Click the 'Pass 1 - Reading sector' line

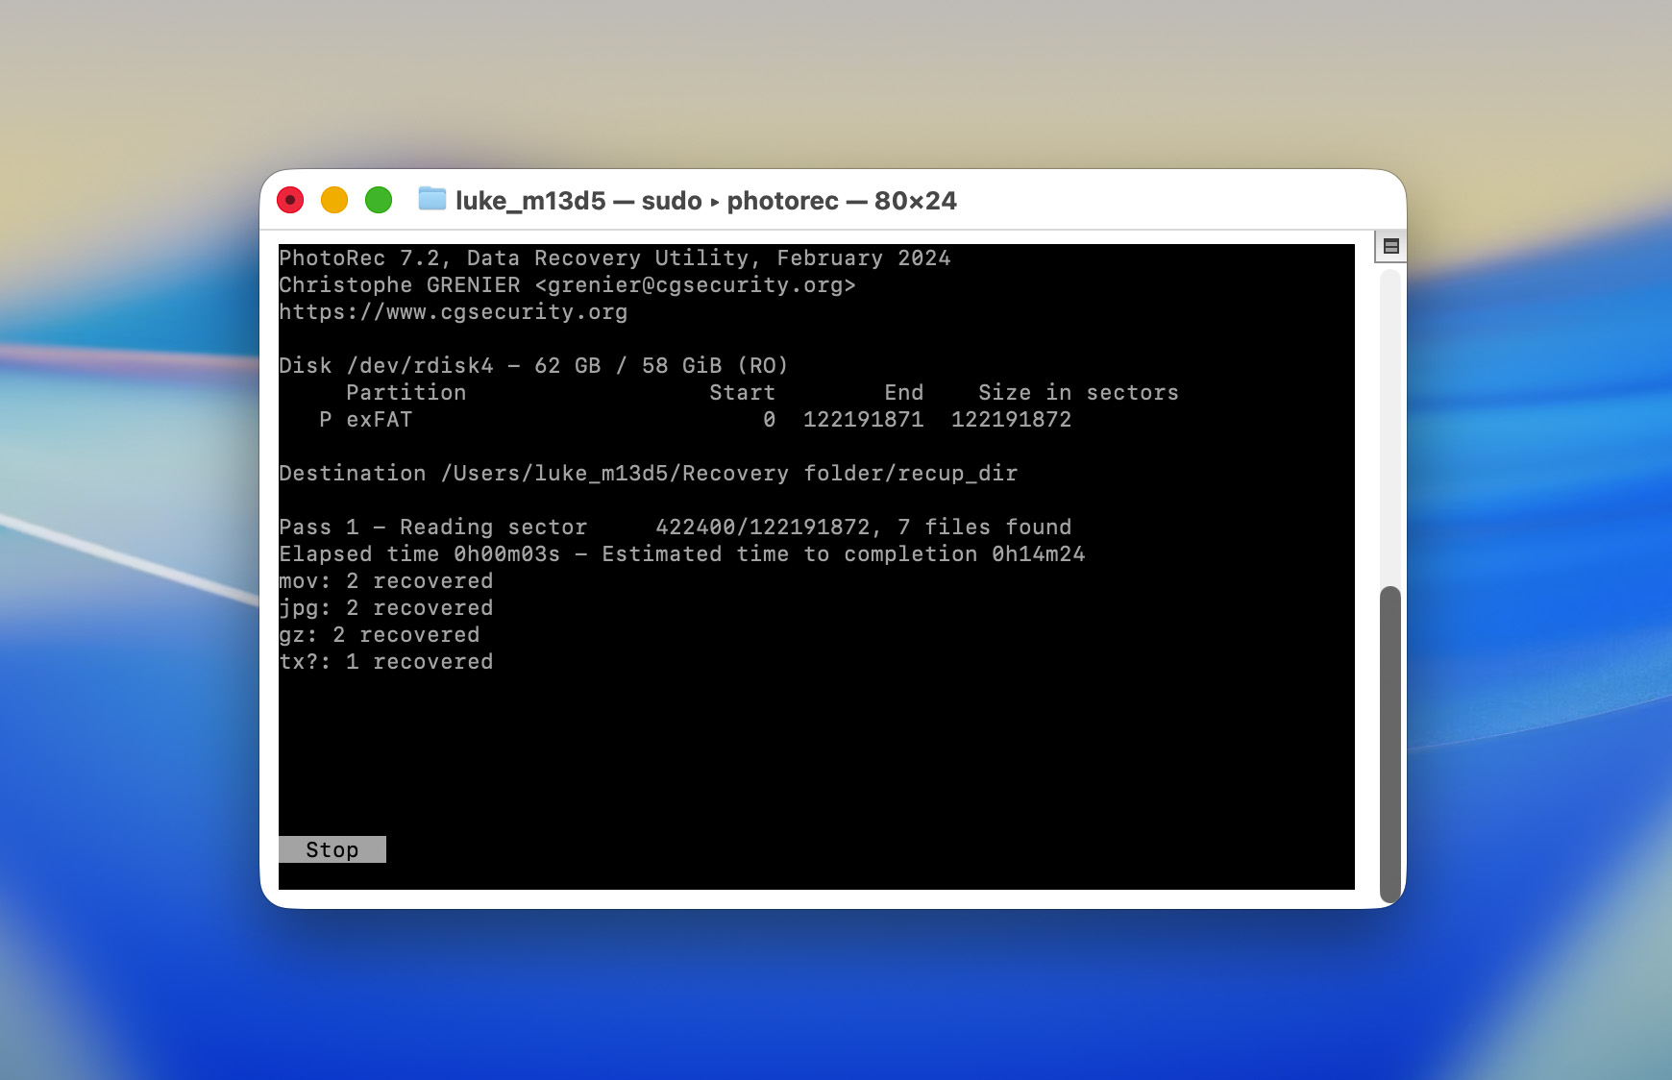pyautogui.click(x=676, y=527)
